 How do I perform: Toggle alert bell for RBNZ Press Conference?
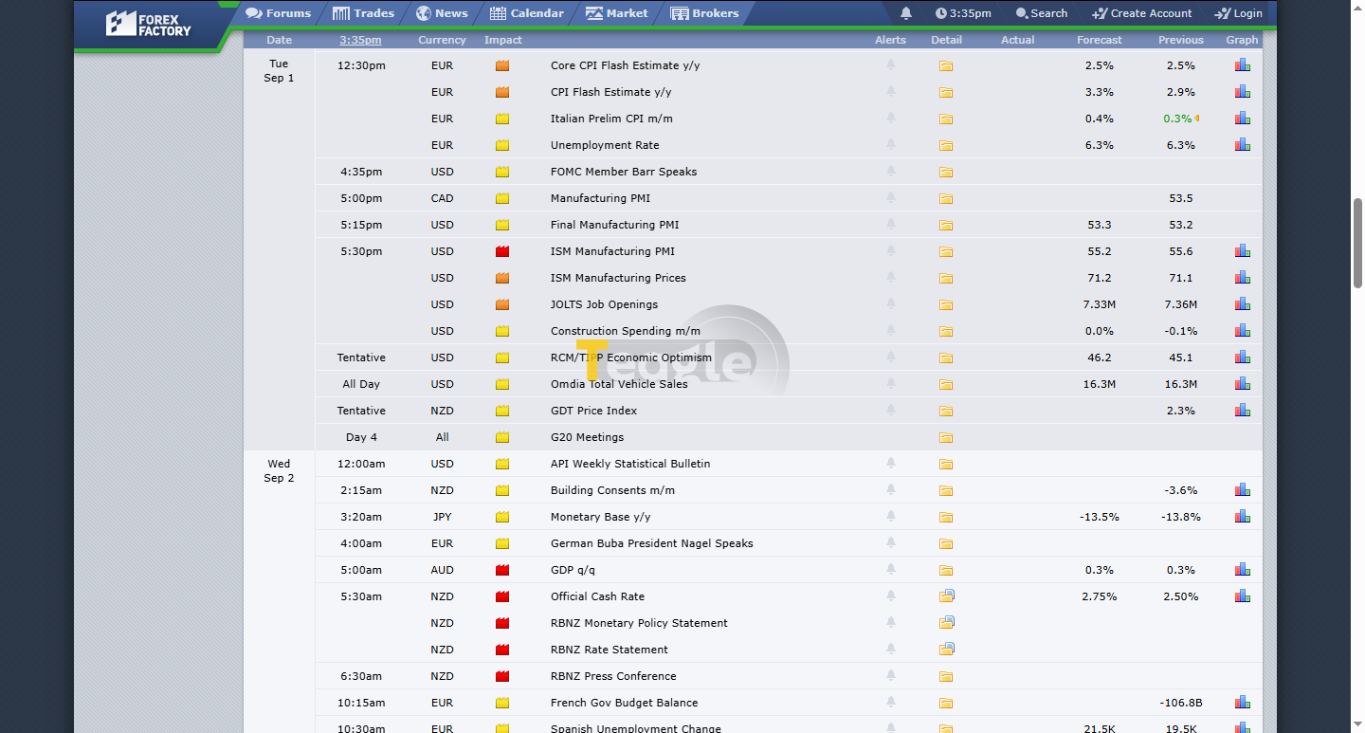891,676
